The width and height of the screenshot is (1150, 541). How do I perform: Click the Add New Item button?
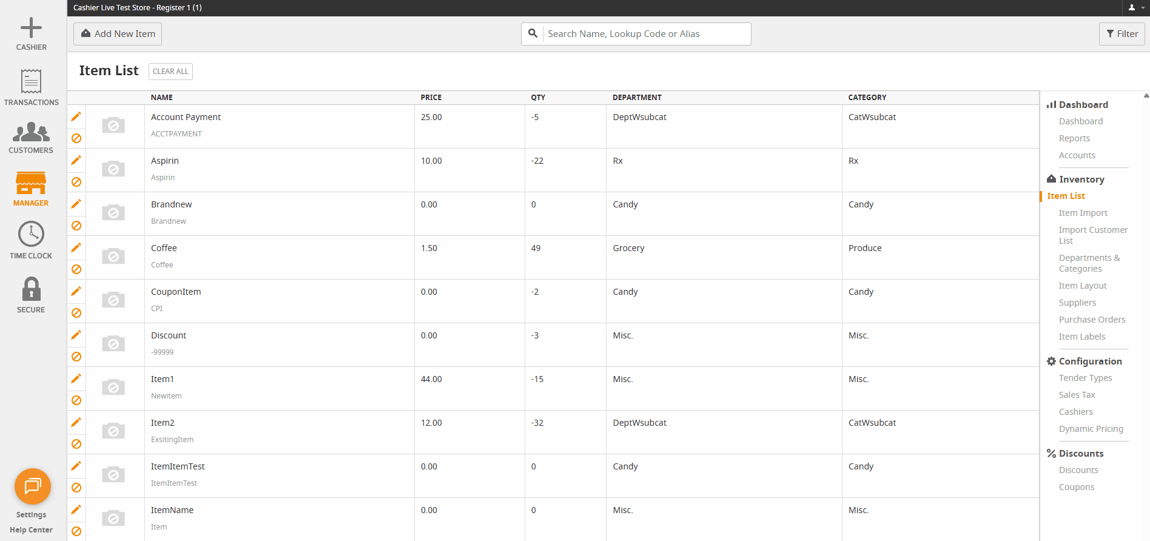point(118,34)
